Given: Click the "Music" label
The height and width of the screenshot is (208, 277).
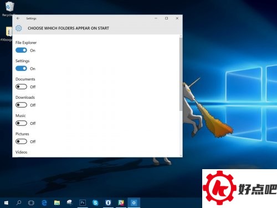Looking at the screenshot, I should [x=20, y=115].
